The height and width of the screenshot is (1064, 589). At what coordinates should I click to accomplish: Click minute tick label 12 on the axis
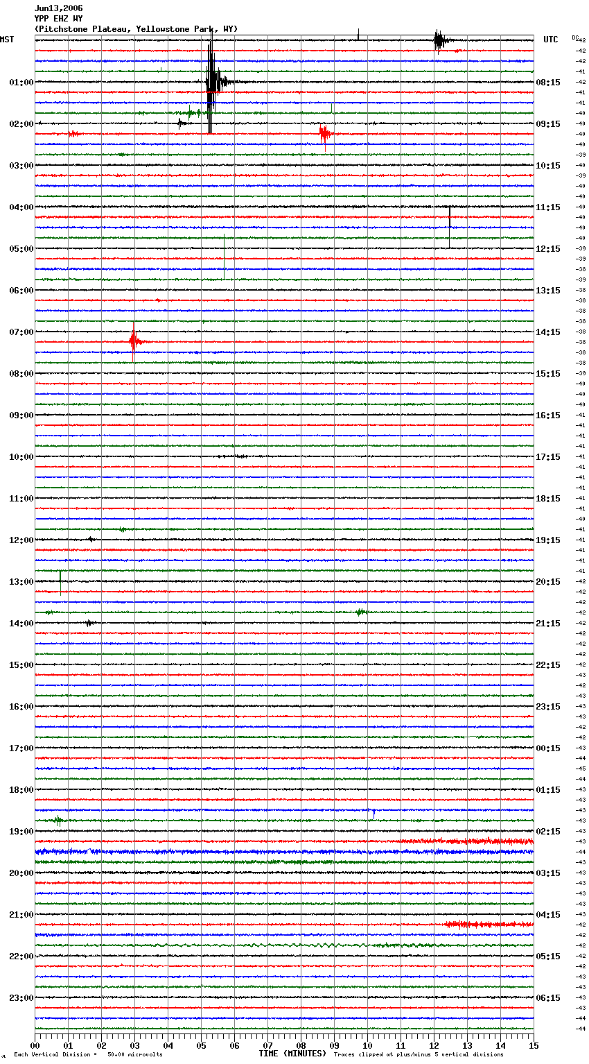[434, 1045]
